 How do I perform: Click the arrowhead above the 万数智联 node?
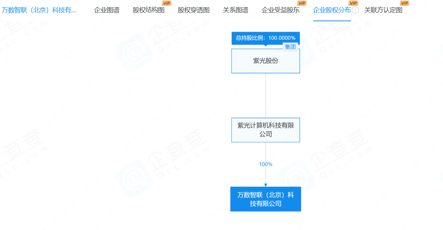click(266, 185)
